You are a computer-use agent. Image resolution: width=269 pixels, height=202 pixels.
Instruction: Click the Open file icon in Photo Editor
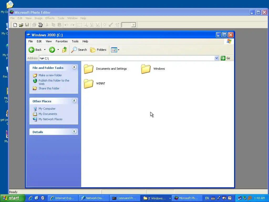pyautogui.click(x=21, y=25)
